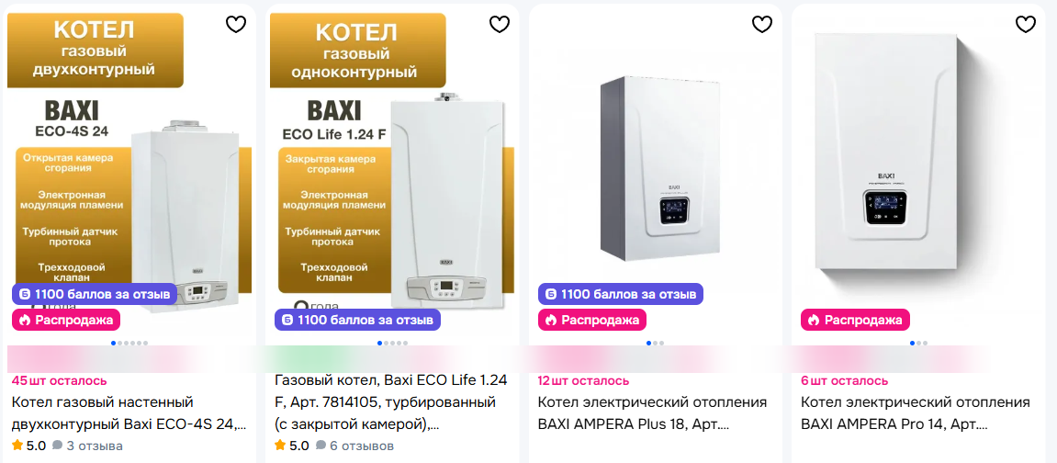Click 'Распродажа' badge on AMPERA Pro 14 card
1057x463 pixels.
tap(856, 320)
